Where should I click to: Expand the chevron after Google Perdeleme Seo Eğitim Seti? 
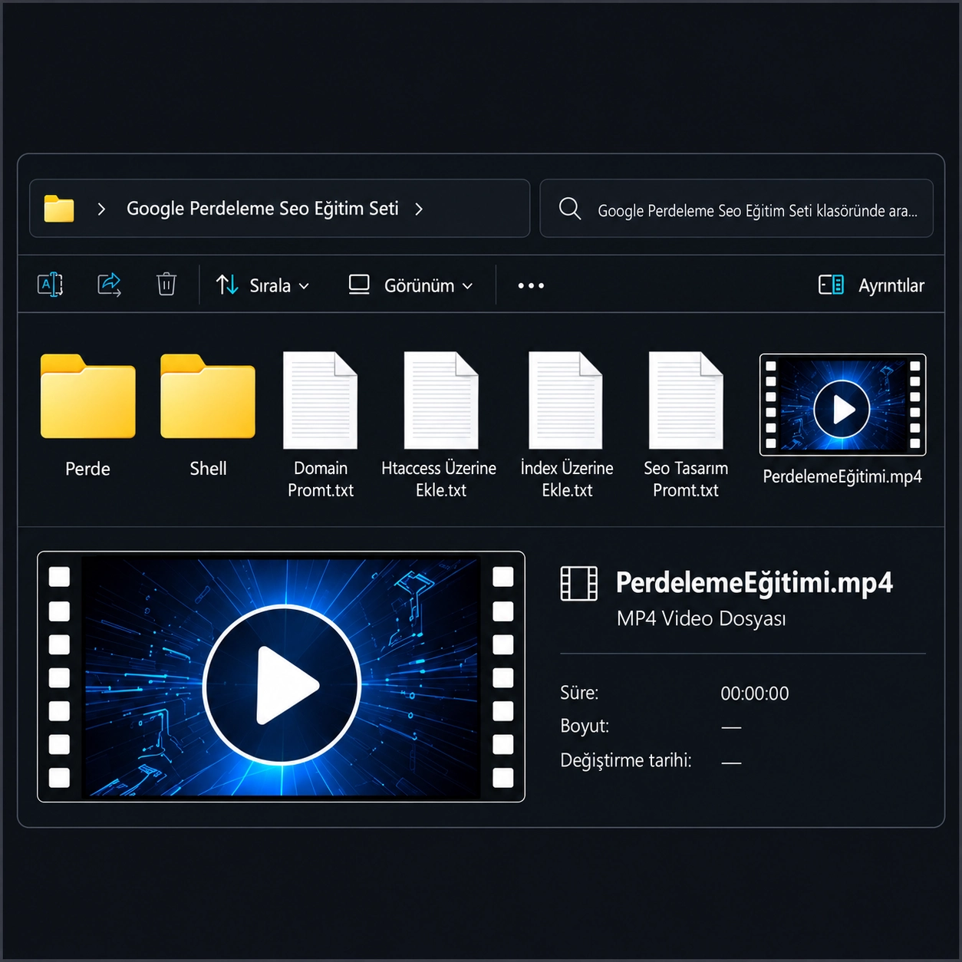pos(419,209)
